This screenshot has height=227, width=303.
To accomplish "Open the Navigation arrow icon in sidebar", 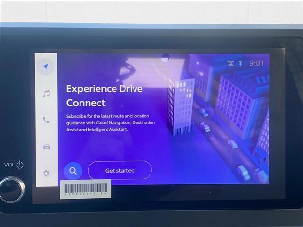I will 45,67.
